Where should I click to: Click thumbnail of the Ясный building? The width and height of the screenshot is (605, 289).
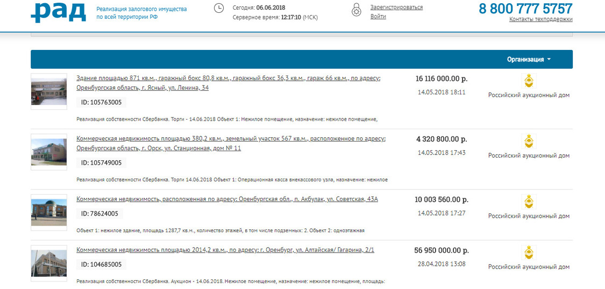(49, 92)
